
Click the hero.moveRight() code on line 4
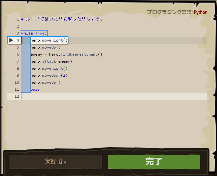click(x=49, y=40)
